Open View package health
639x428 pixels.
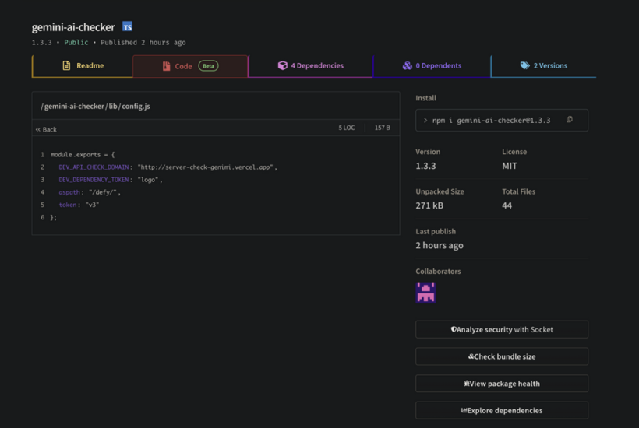point(501,384)
